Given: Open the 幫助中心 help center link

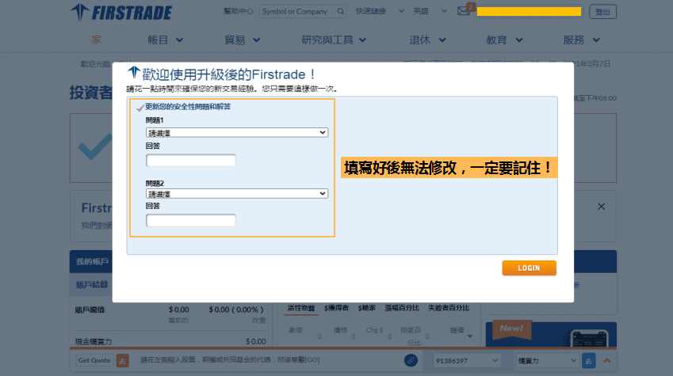Looking at the screenshot, I should pyautogui.click(x=239, y=11).
